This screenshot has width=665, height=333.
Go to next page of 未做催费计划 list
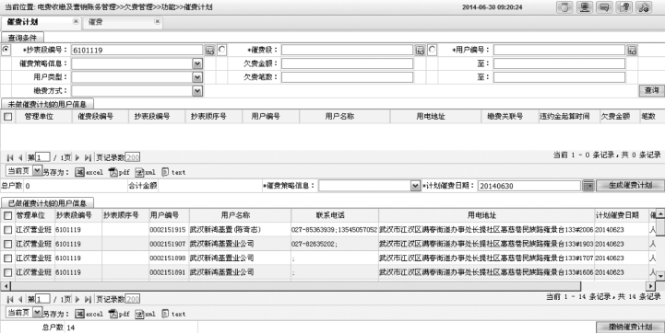point(77,157)
